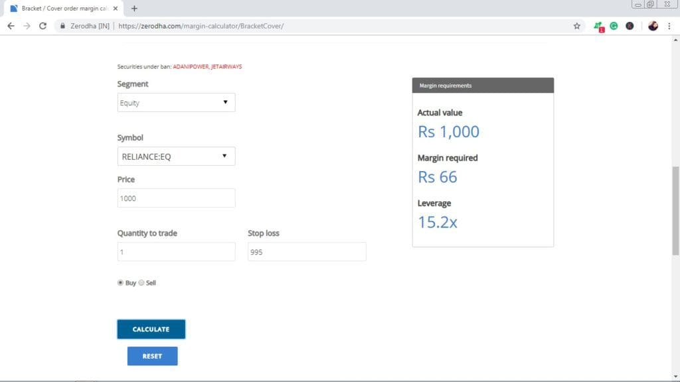680x382 pixels.
Task: Click the bookmark star in the address bar
Action: (577, 25)
